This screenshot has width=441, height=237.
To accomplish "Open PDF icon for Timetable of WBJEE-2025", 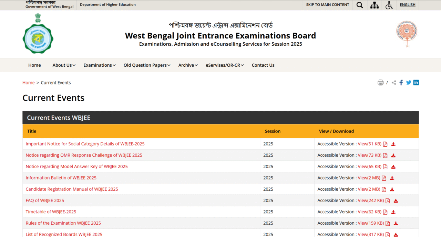I will (x=385, y=212).
